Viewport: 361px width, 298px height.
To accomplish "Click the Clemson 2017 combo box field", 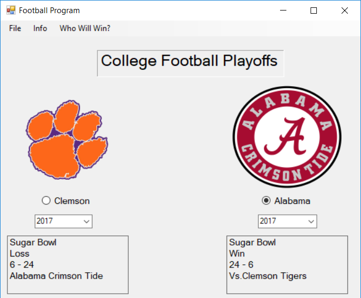I will click(x=64, y=221).
